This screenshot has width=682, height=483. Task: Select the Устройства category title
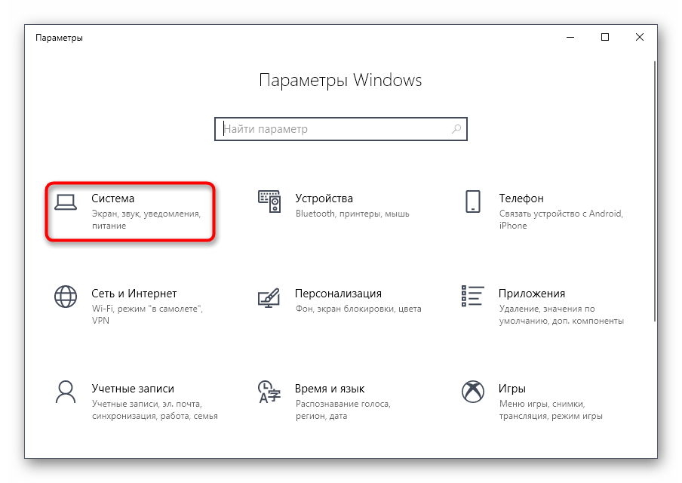(324, 198)
